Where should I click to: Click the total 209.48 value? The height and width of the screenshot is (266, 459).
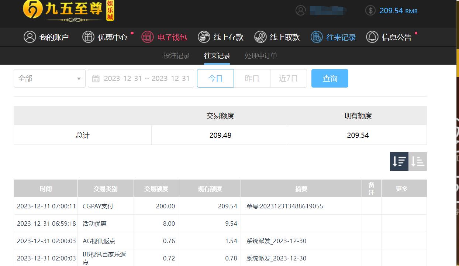tap(220, 135)
